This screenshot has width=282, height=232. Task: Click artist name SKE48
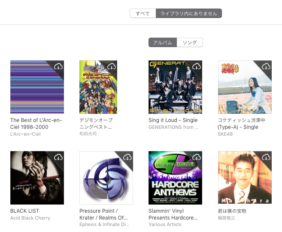225,134
